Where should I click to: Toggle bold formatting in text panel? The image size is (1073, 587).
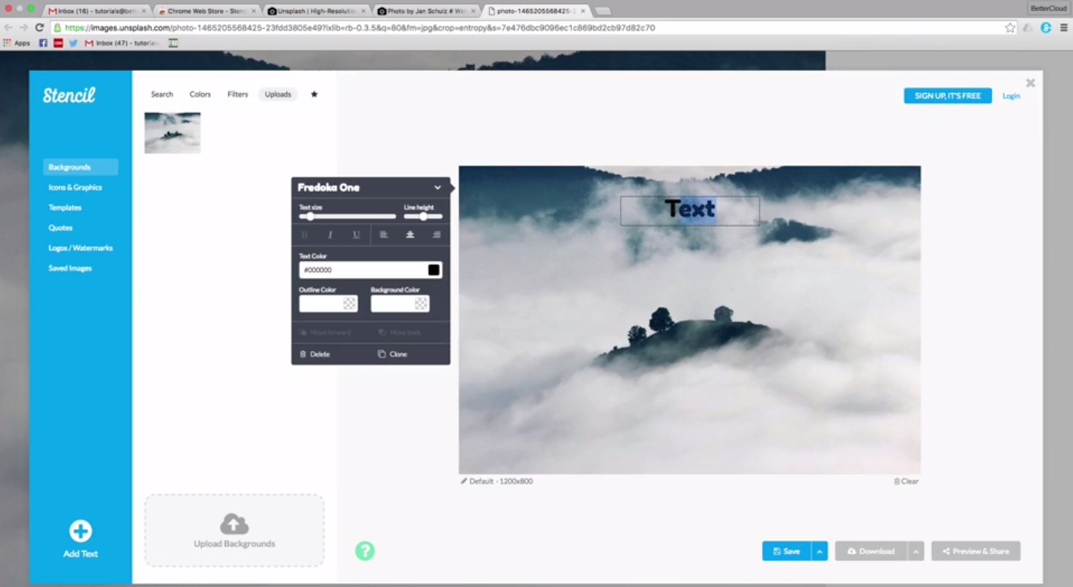click(x=304, y=234)
